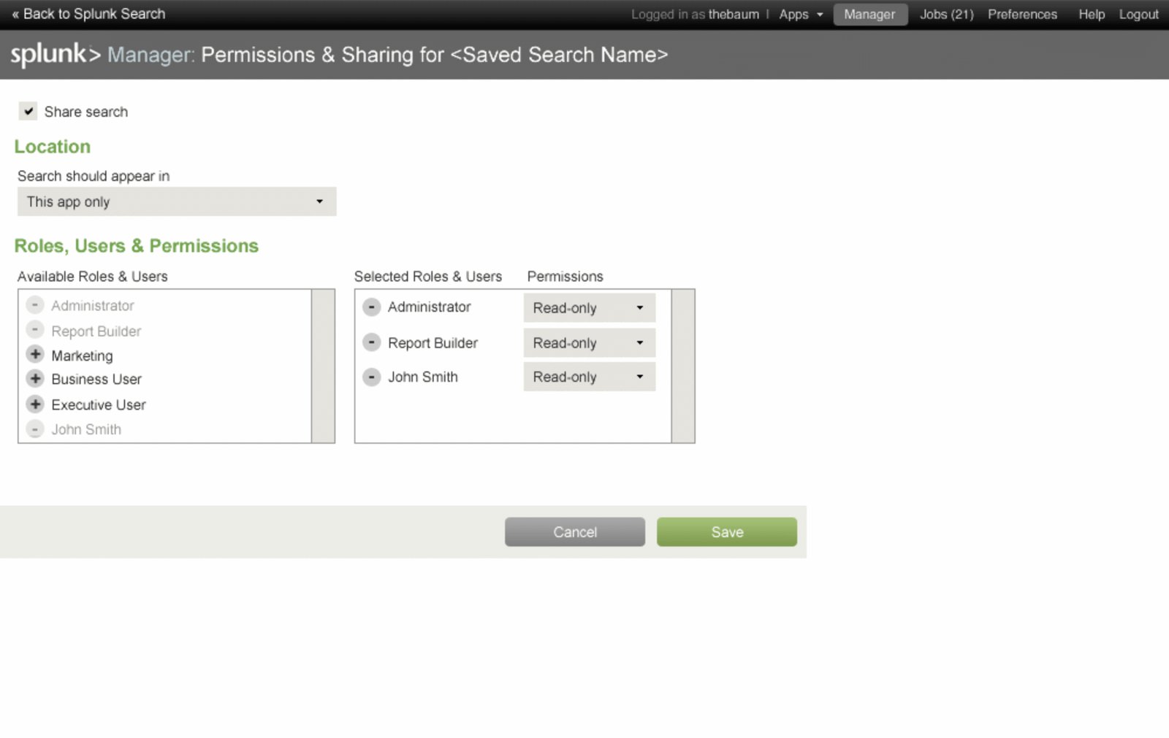Uncheck the Share search checkbox
Viewport: 1169px width, 738px height.
coord(28,111)
